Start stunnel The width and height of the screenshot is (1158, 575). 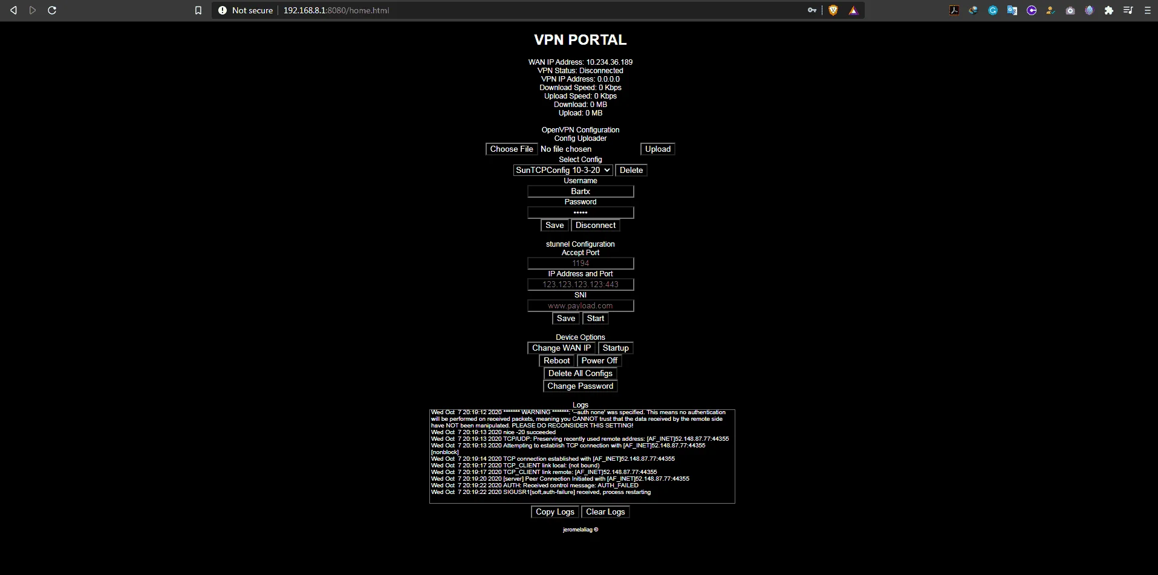(596, 319)
